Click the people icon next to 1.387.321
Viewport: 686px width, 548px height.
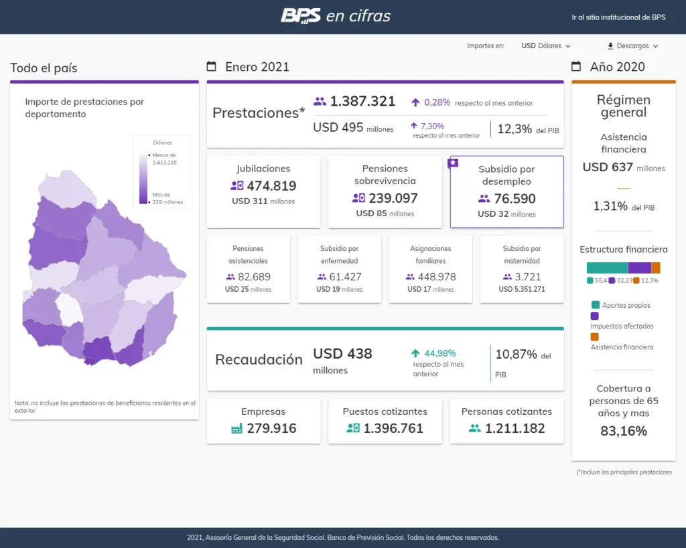pyautogui.click(x=320, y=102)
